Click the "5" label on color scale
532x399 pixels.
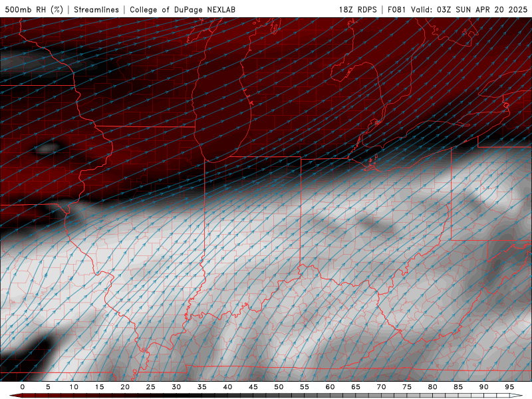[48, 387]
